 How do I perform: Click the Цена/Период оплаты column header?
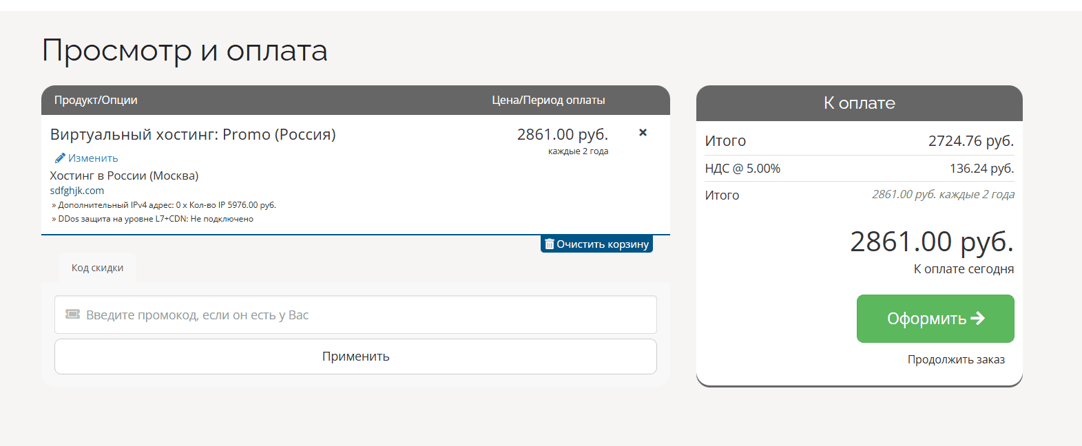tap(548, 100)
